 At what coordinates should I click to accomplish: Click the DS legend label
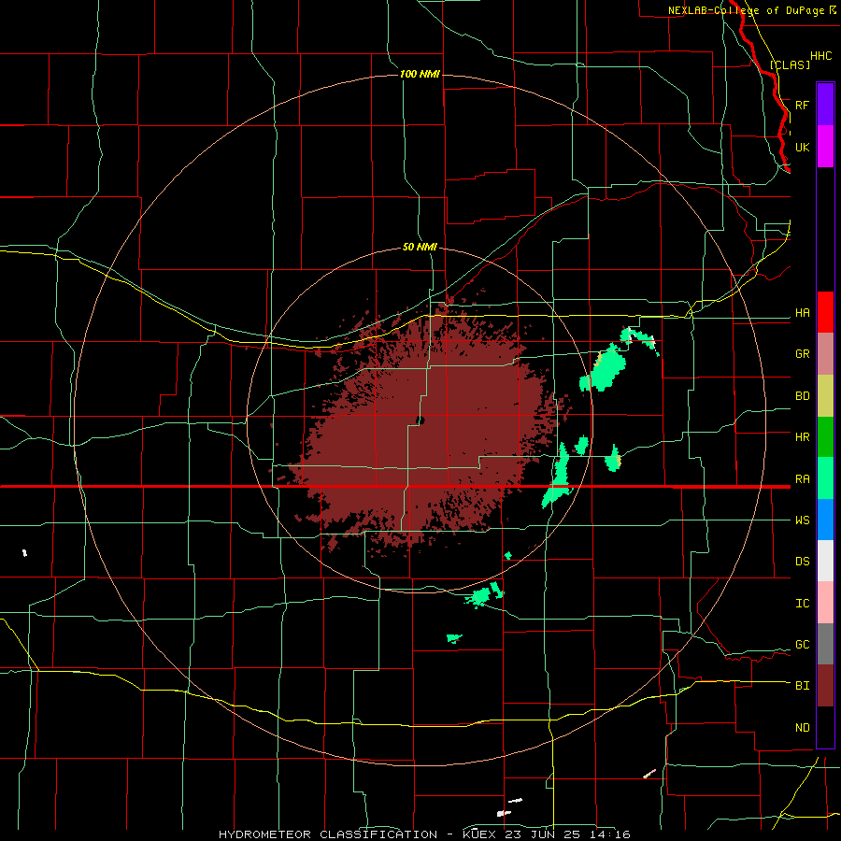coord(802,562)
